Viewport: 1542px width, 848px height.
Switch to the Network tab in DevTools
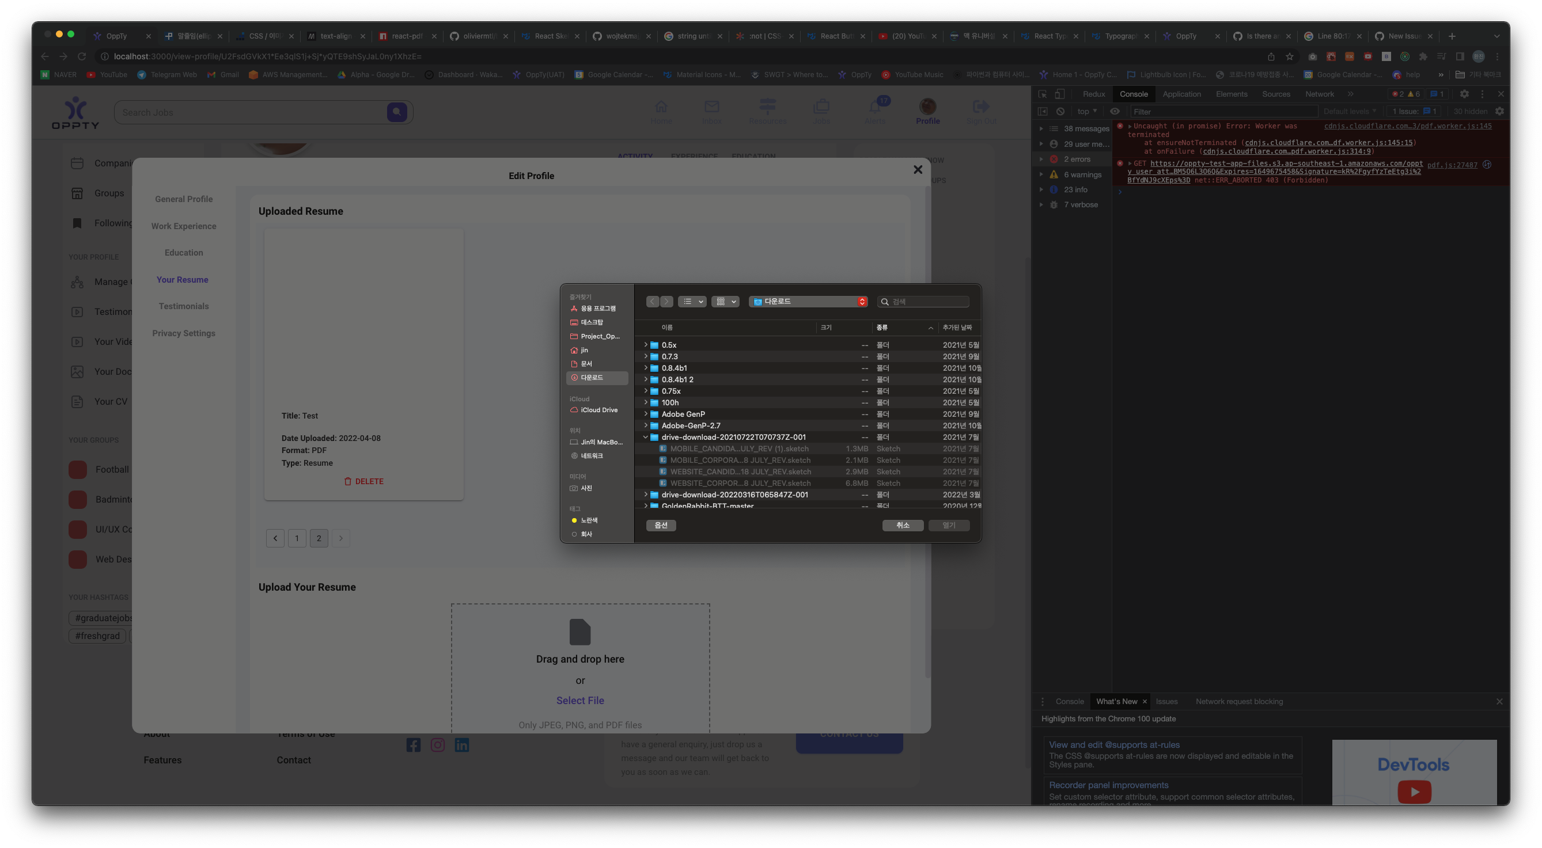1319,94
